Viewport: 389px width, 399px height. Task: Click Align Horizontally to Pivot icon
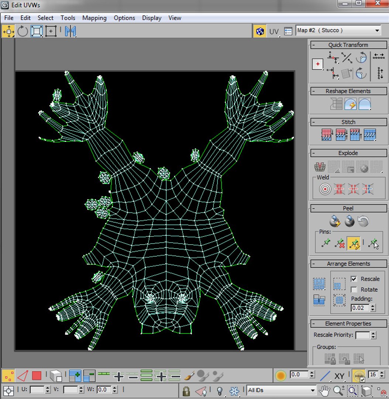[333, 58]
